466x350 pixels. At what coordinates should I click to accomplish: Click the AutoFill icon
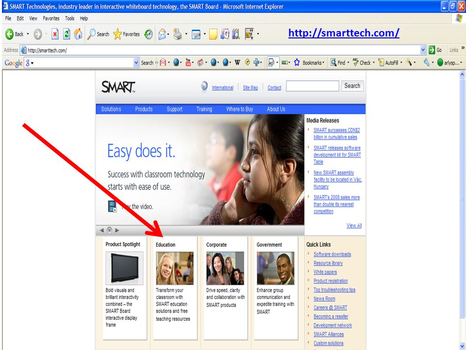click(x=381, y=63)
